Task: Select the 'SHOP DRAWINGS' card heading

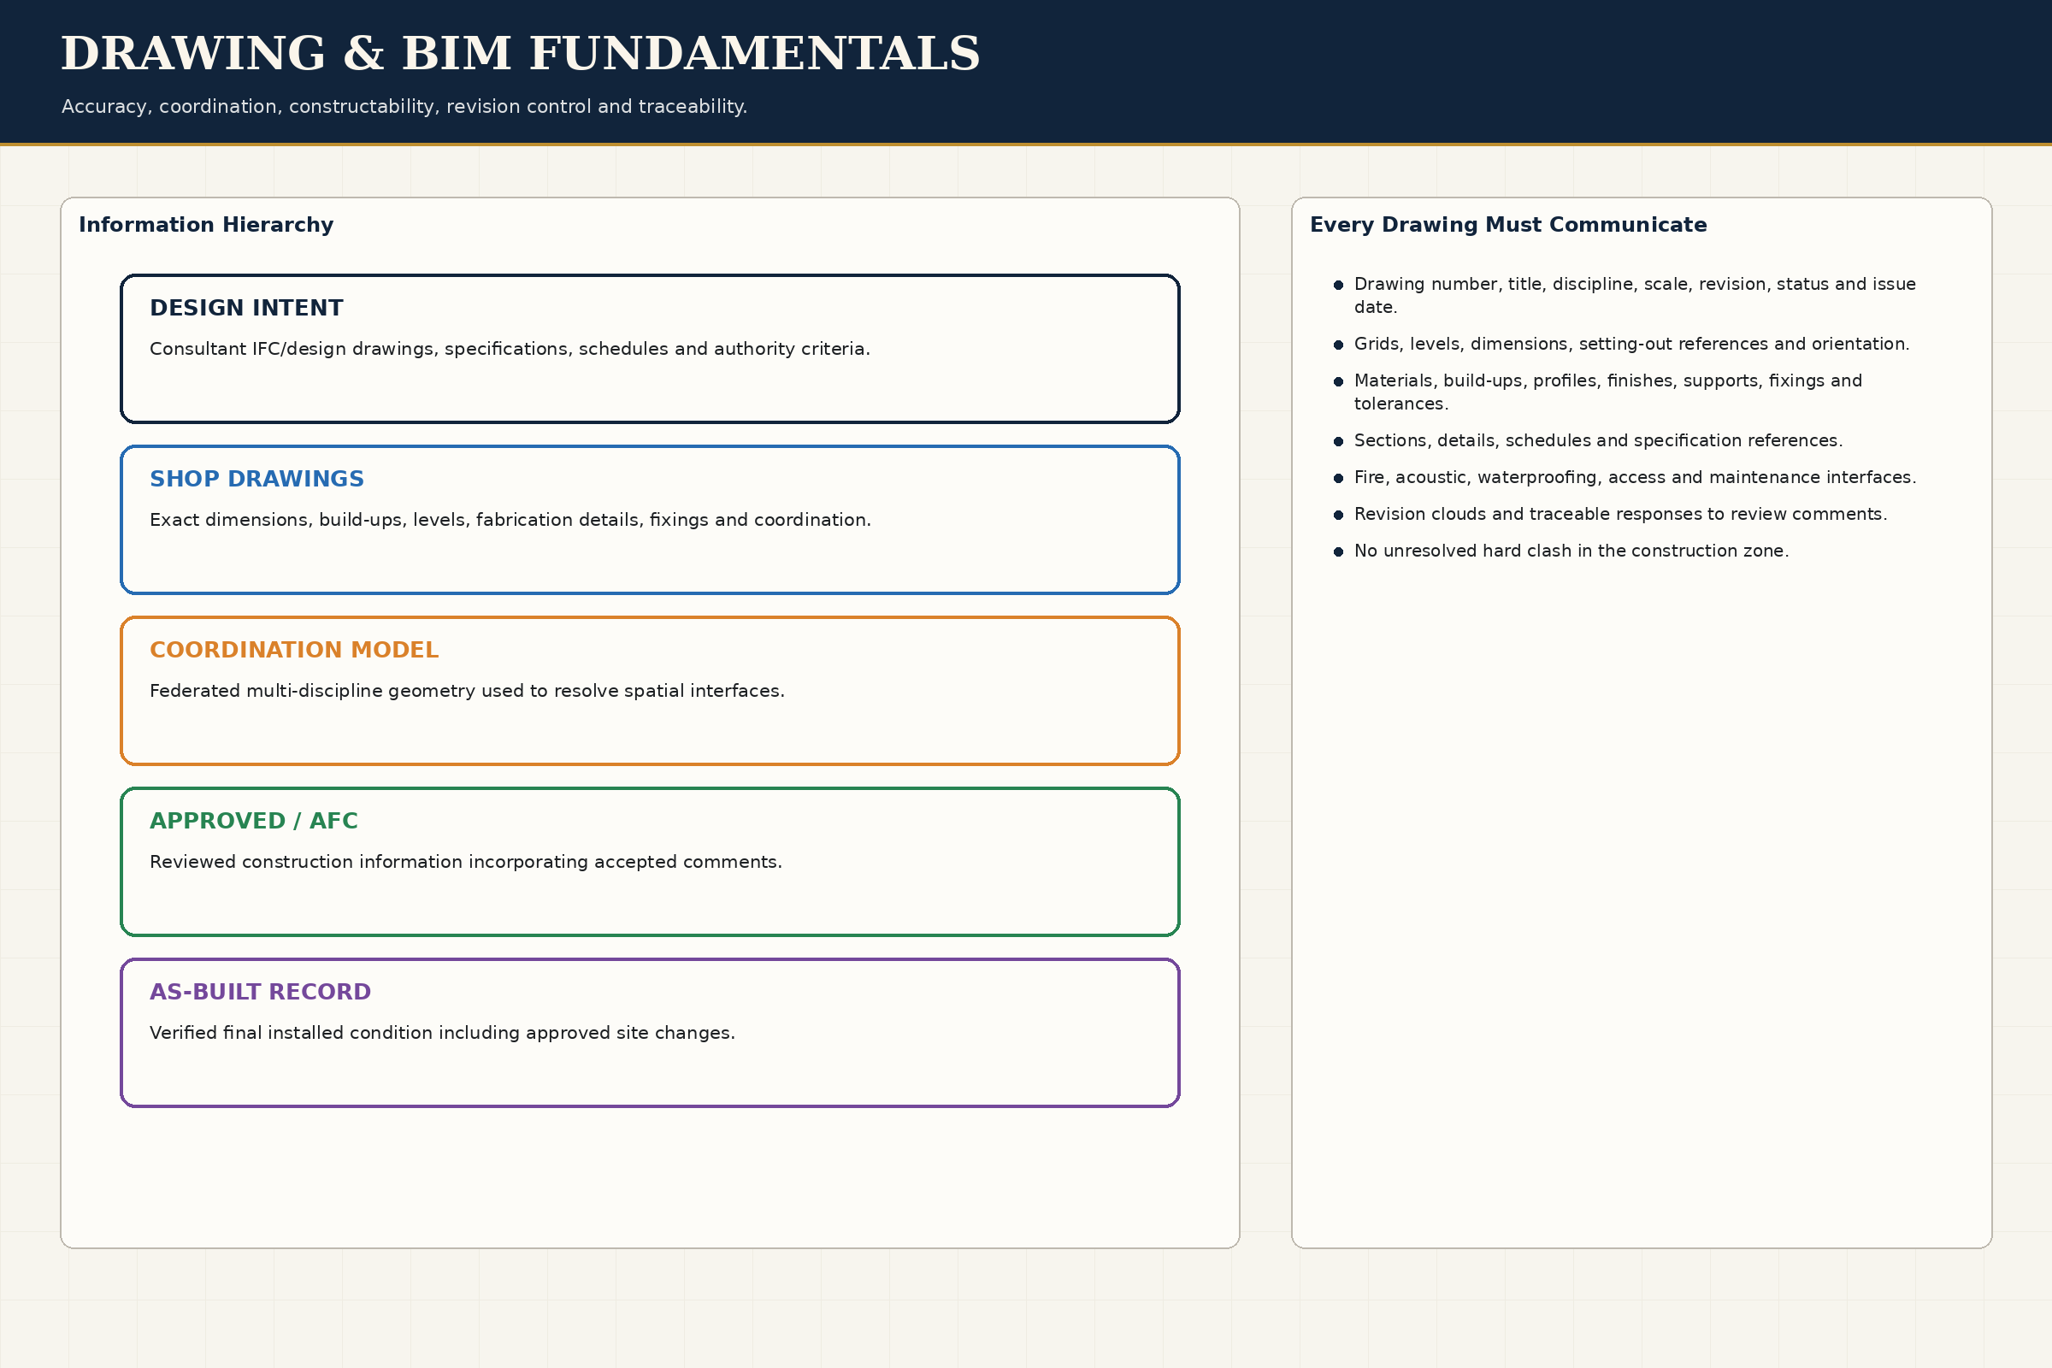Action: click(x=257, y=479)
